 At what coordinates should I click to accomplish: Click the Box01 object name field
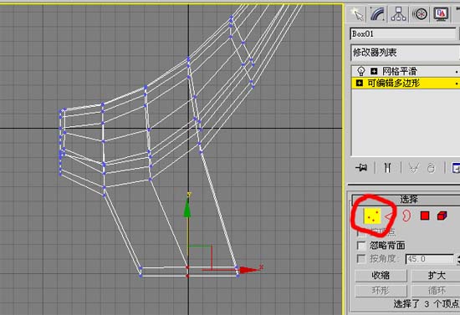403,33
